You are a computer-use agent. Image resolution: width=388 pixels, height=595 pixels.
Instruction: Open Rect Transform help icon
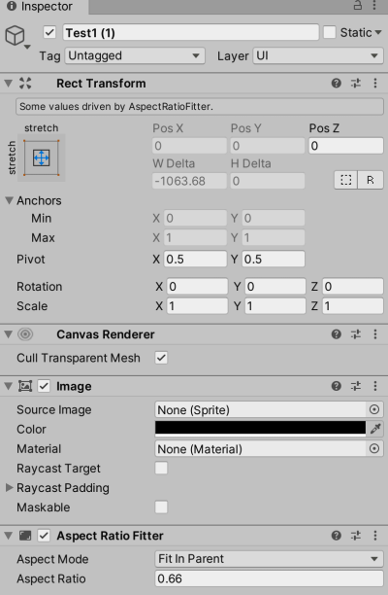[337, 83]
